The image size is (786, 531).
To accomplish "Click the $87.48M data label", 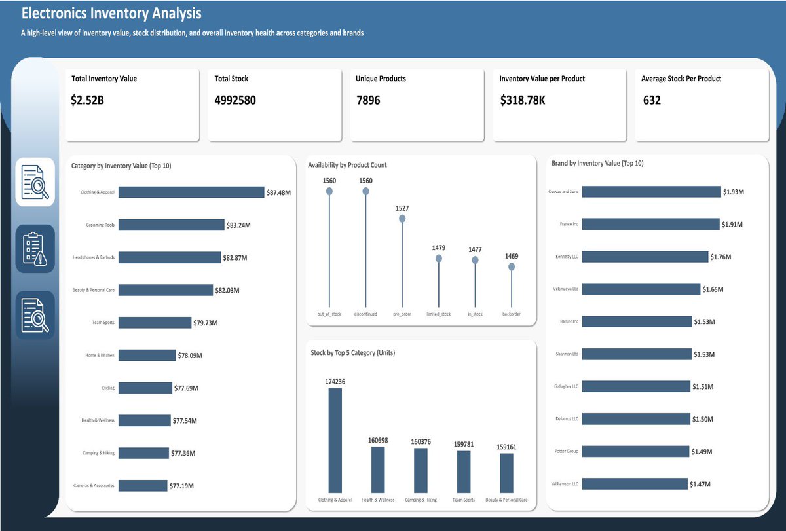I will tap(279, 192).
